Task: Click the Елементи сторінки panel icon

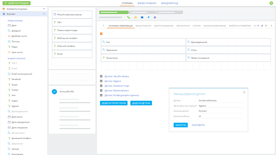Action: coord(4,9)
